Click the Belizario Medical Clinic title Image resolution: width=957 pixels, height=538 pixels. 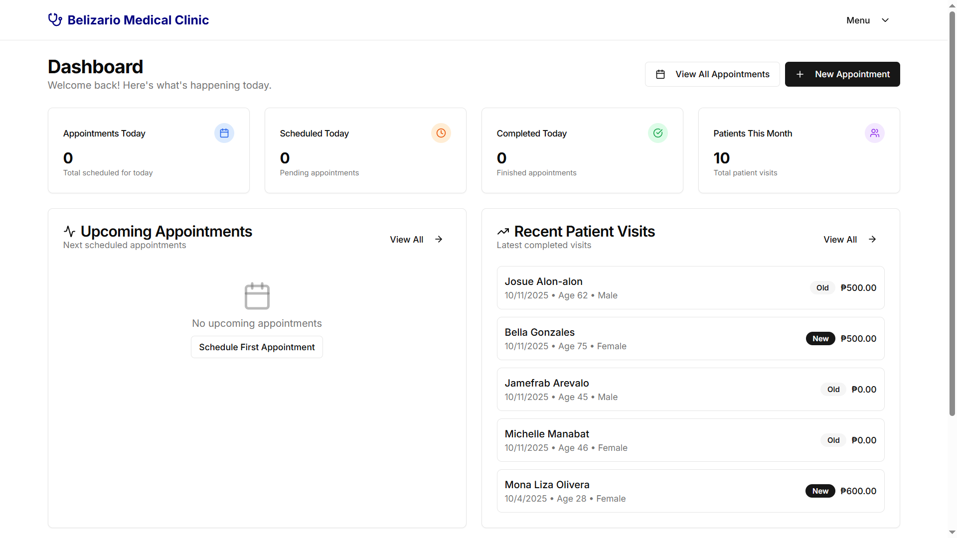tap(138, 20)
